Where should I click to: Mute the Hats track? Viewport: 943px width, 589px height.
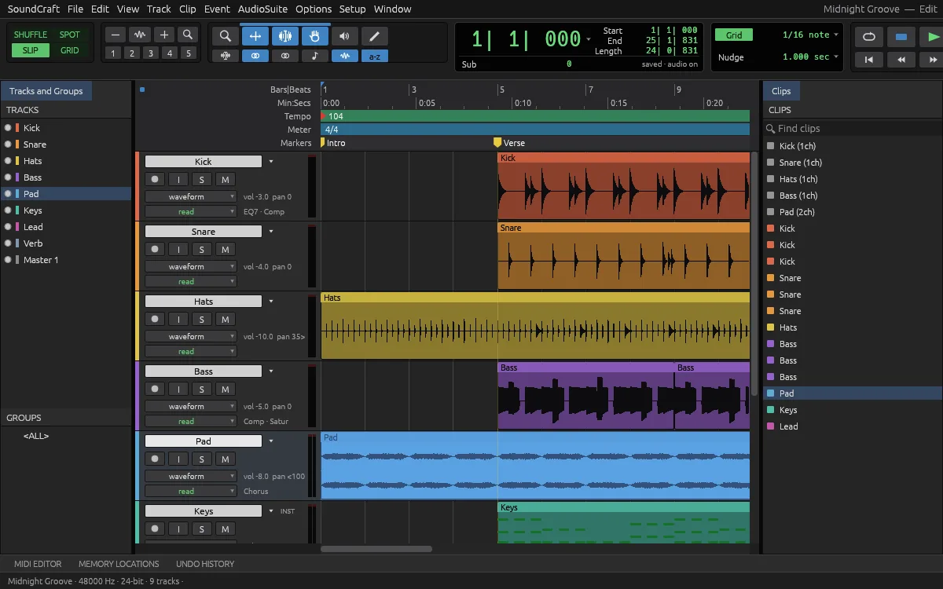coord(225,319)
